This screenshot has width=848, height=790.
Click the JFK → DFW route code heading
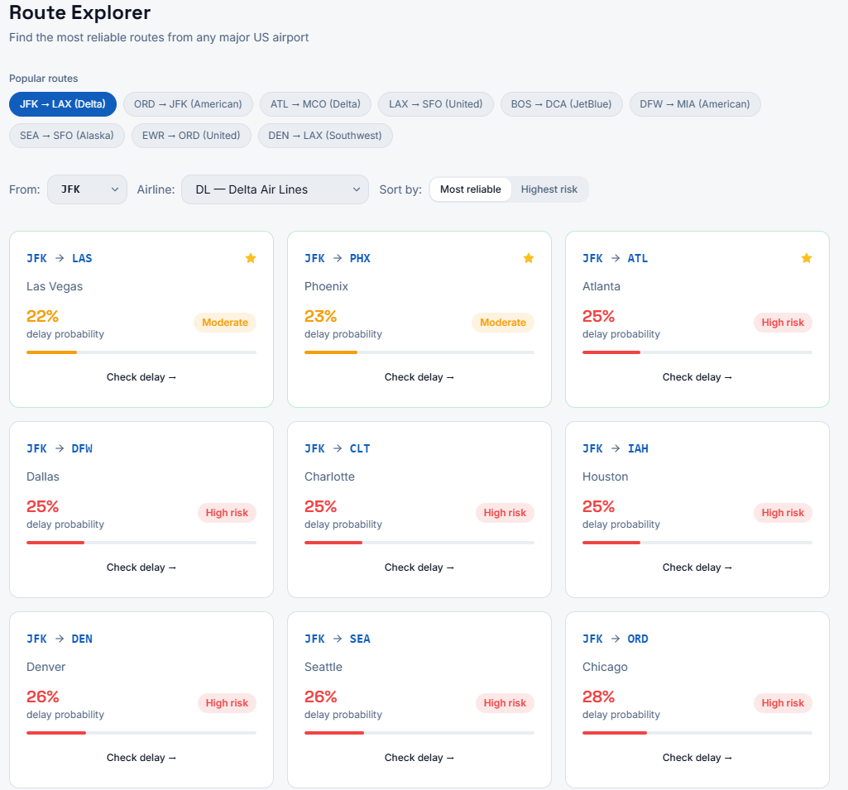60,448
